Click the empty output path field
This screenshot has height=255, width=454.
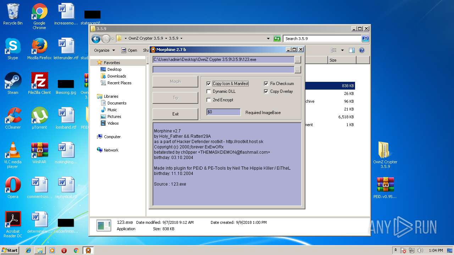[223, 69]
